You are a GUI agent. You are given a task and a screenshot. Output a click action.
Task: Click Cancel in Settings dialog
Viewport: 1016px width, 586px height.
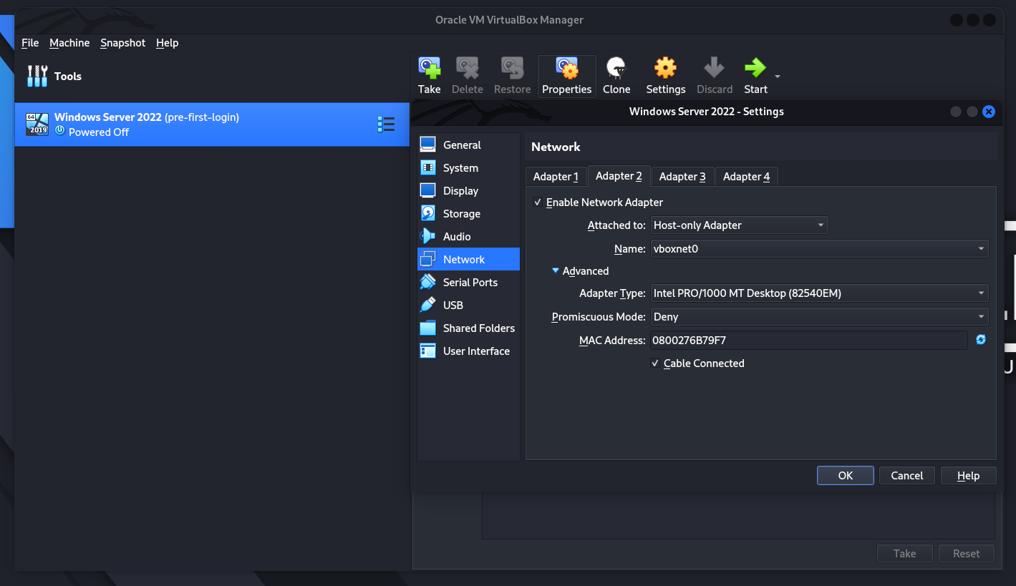(906, 476)
